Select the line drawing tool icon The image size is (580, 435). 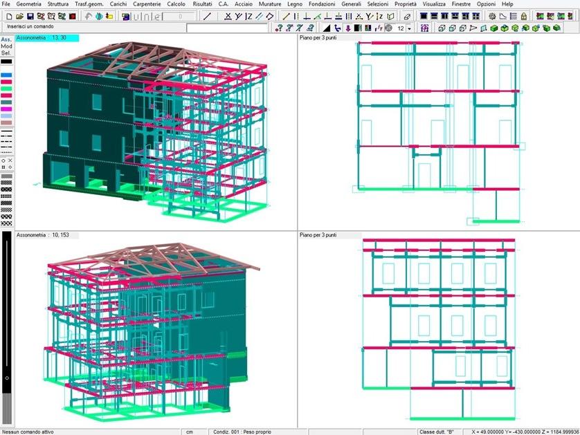coord(206,17)
